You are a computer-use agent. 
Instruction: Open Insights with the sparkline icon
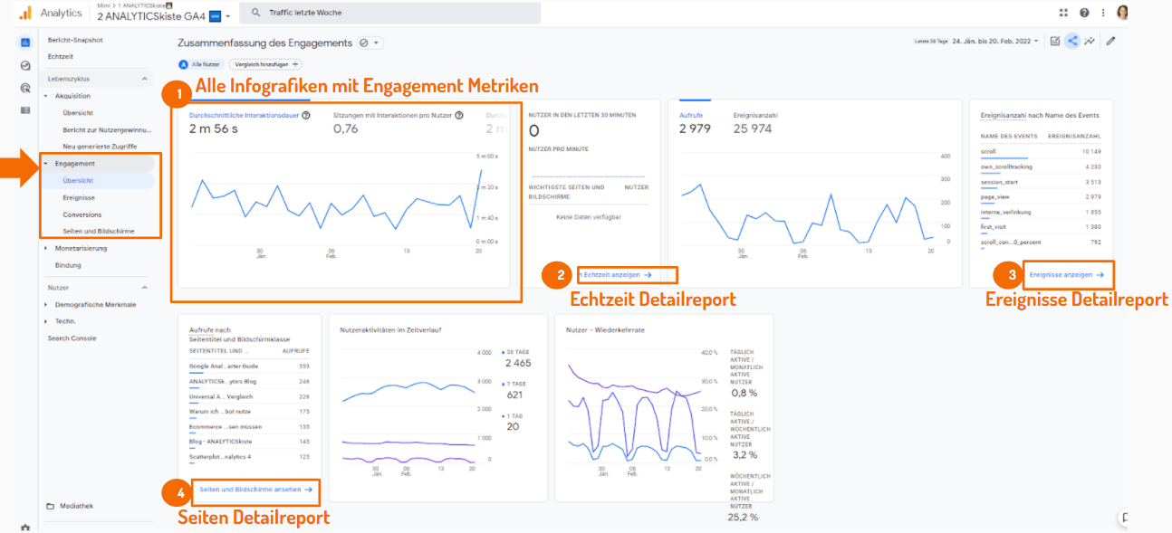pyautogui.click(x=1090, y=41)
